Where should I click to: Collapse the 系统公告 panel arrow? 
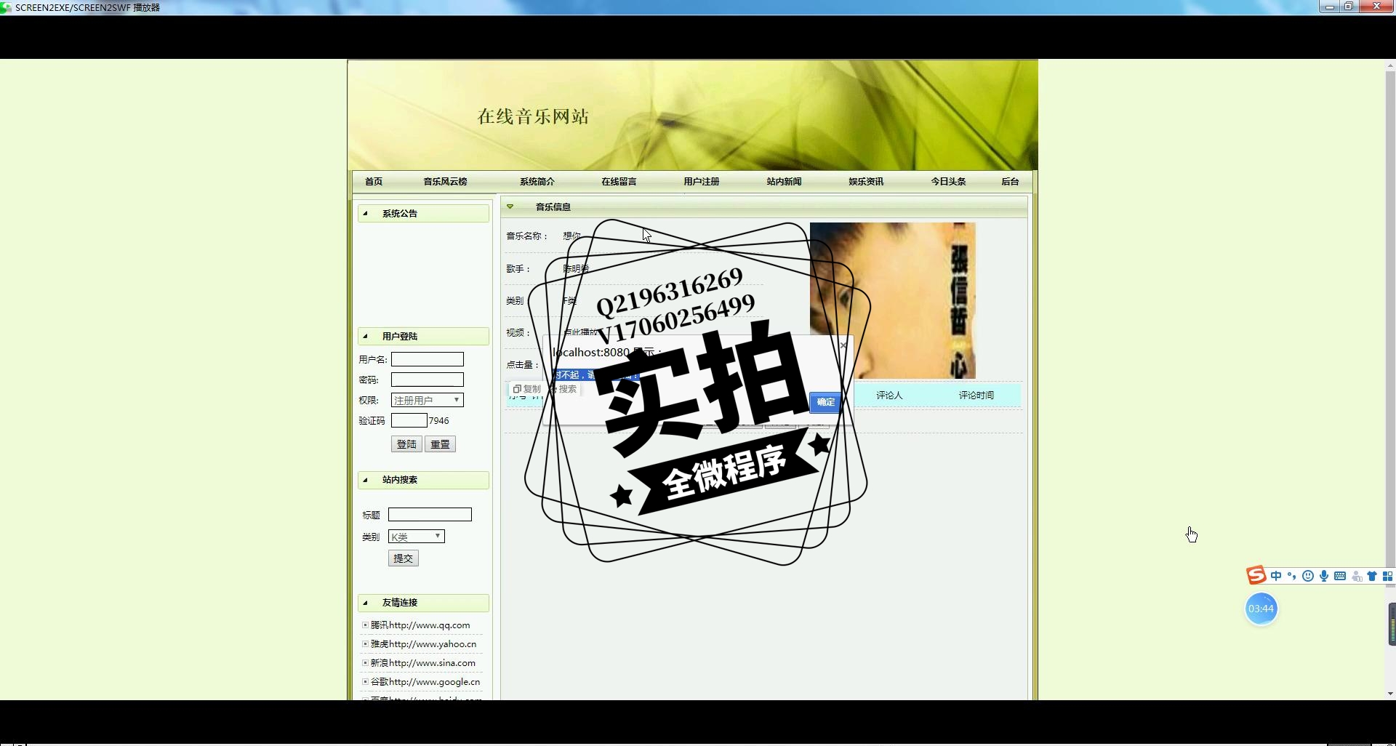click(365, 214)
